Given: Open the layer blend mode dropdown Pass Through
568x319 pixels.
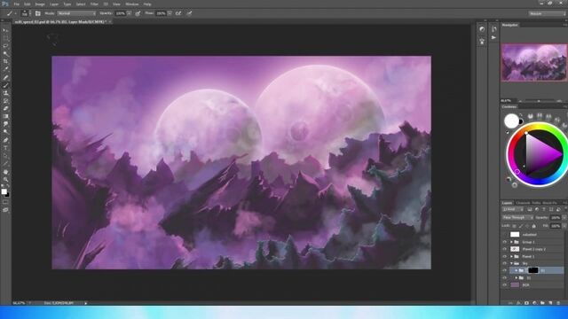Looking at the screenshot, I should click(517, 217).
